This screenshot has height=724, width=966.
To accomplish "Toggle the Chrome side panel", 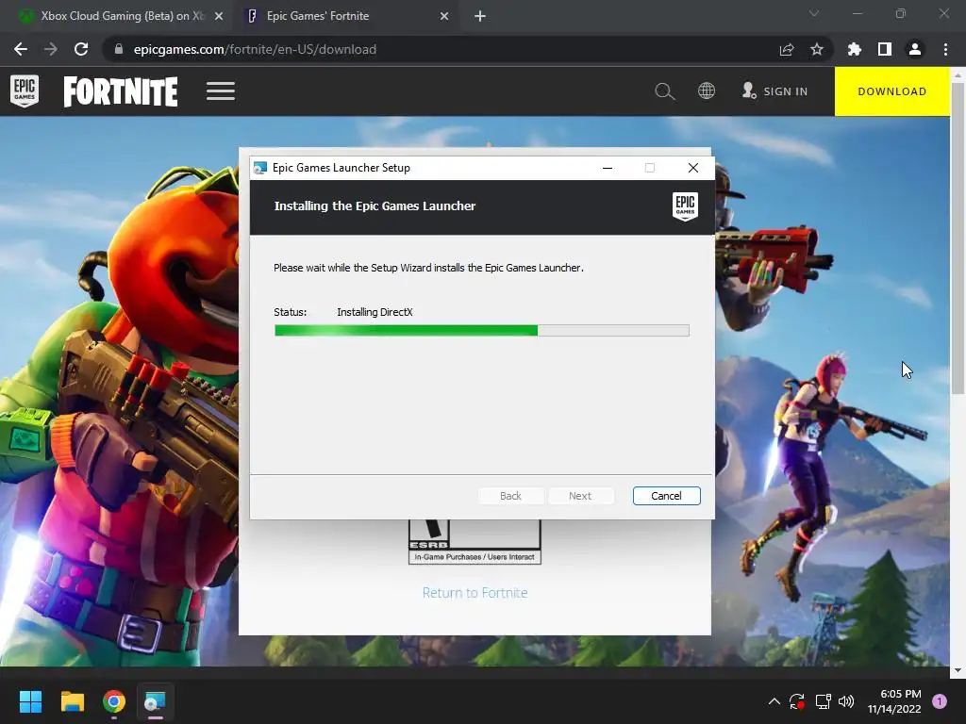I will [885, 49].
